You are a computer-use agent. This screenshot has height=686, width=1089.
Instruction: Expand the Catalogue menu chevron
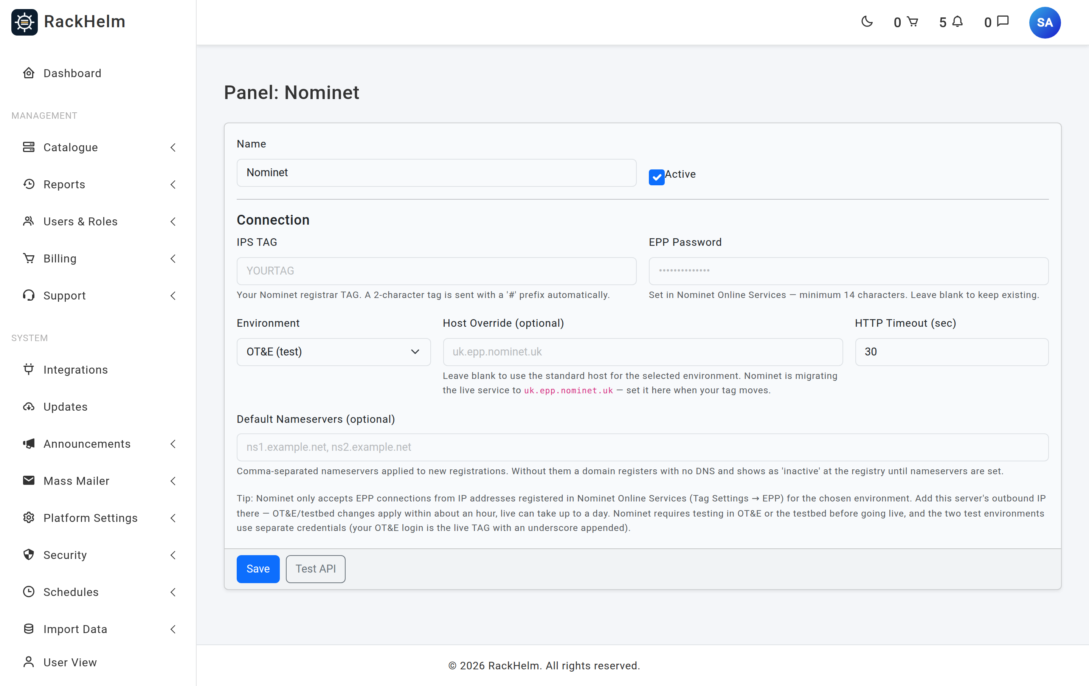[173, 147]
